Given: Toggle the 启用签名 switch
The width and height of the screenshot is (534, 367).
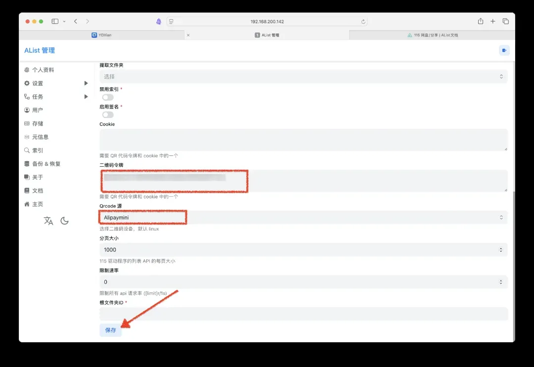Looking at the screenshot, I should click(108, 115).
